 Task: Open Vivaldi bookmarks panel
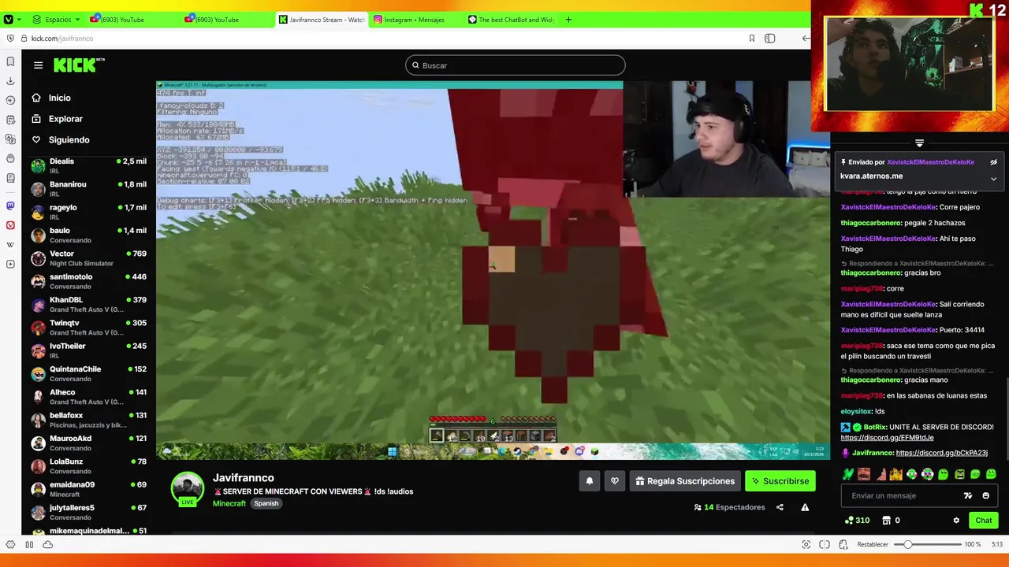pyautogui.click(x=10, y=61)
